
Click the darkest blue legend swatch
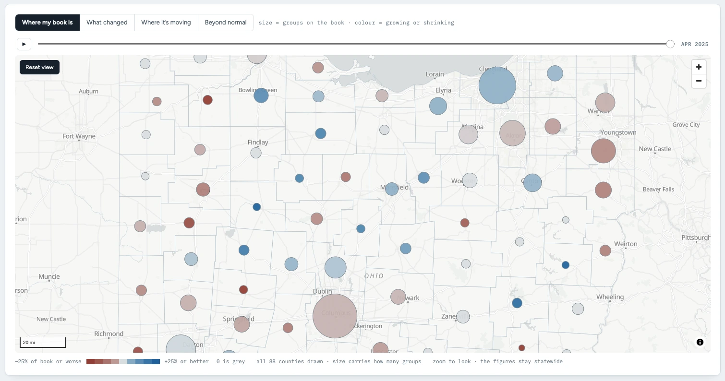pos(156,361)
